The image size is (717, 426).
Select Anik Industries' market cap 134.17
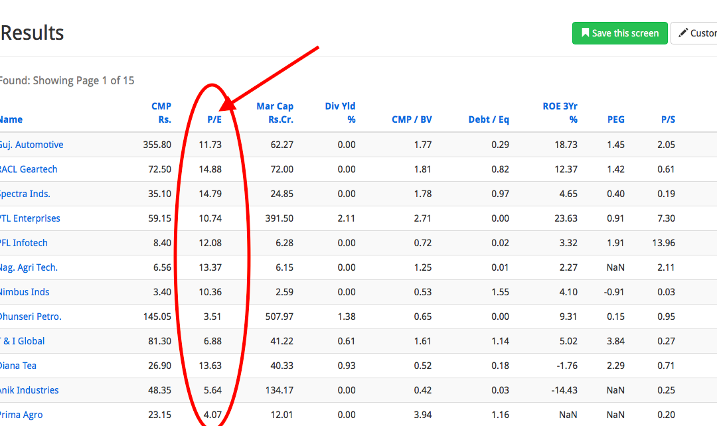coord(279,390)
